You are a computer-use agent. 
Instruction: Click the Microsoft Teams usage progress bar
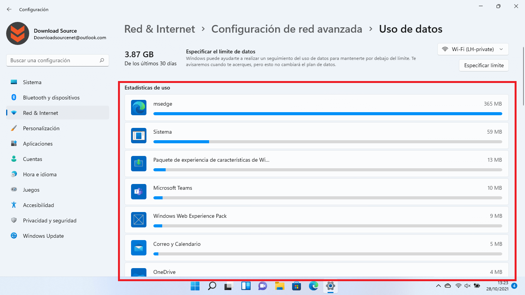coord(328,198)
